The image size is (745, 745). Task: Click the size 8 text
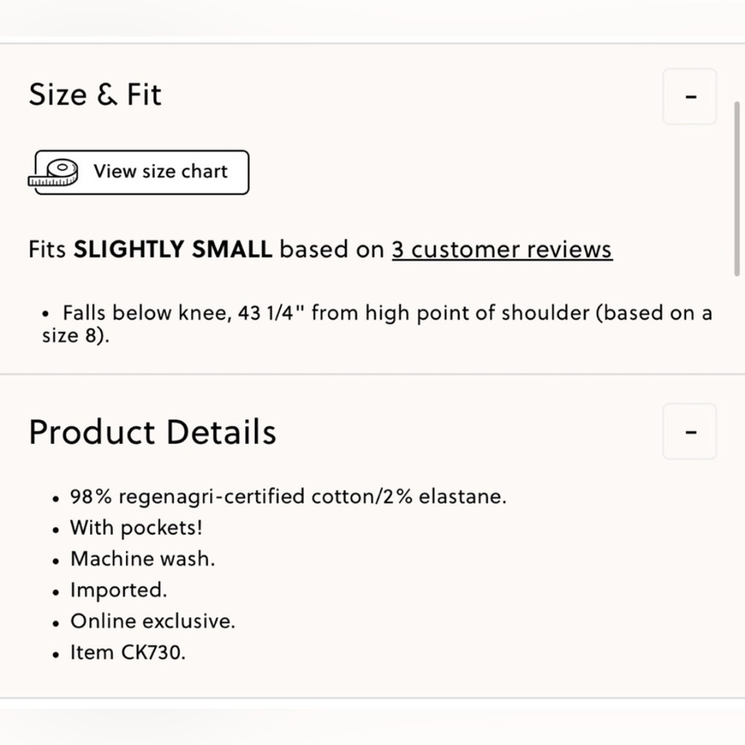click(x=72, y=336)
